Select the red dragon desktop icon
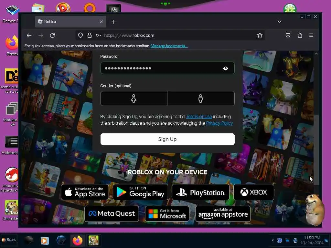Screen dimensions: 331x248 [x=10, y=180]
